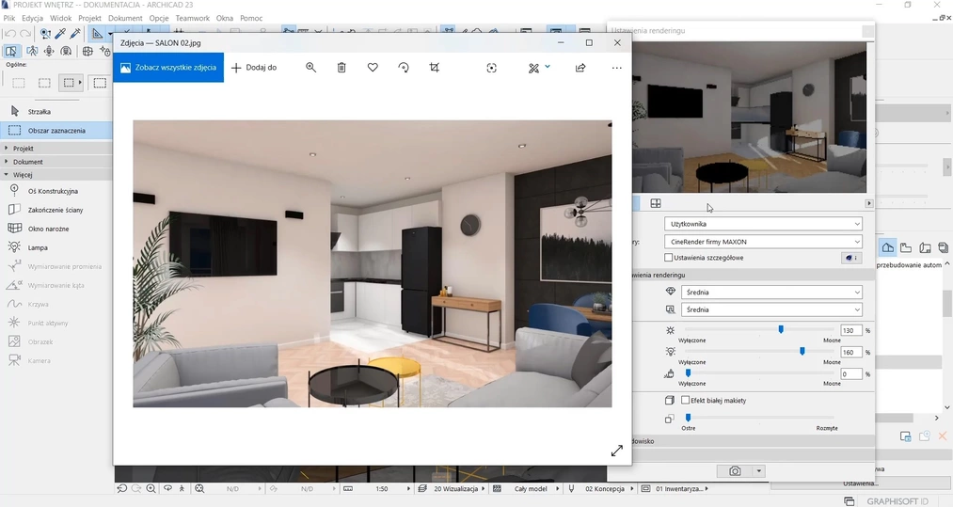Rotate the photo in Photos app
Image resolution: width=953 pixels, height=507 pixels.
coord(404,68)
